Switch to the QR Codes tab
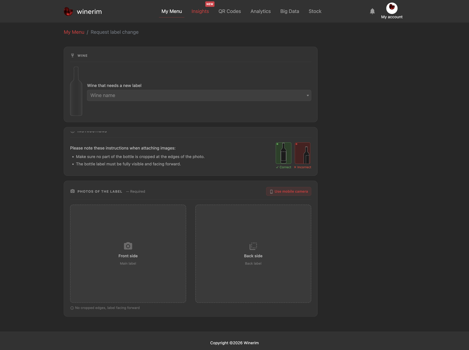Screen dimensions: 469x350 pos(229,11)
